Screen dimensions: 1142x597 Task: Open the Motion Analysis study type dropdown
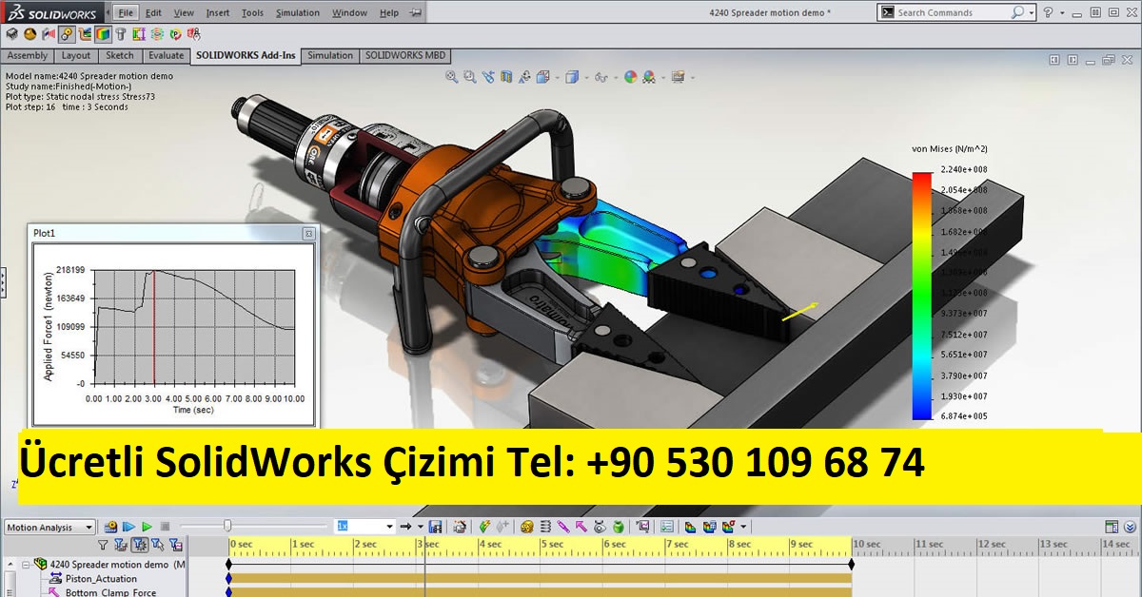[49, 527]
